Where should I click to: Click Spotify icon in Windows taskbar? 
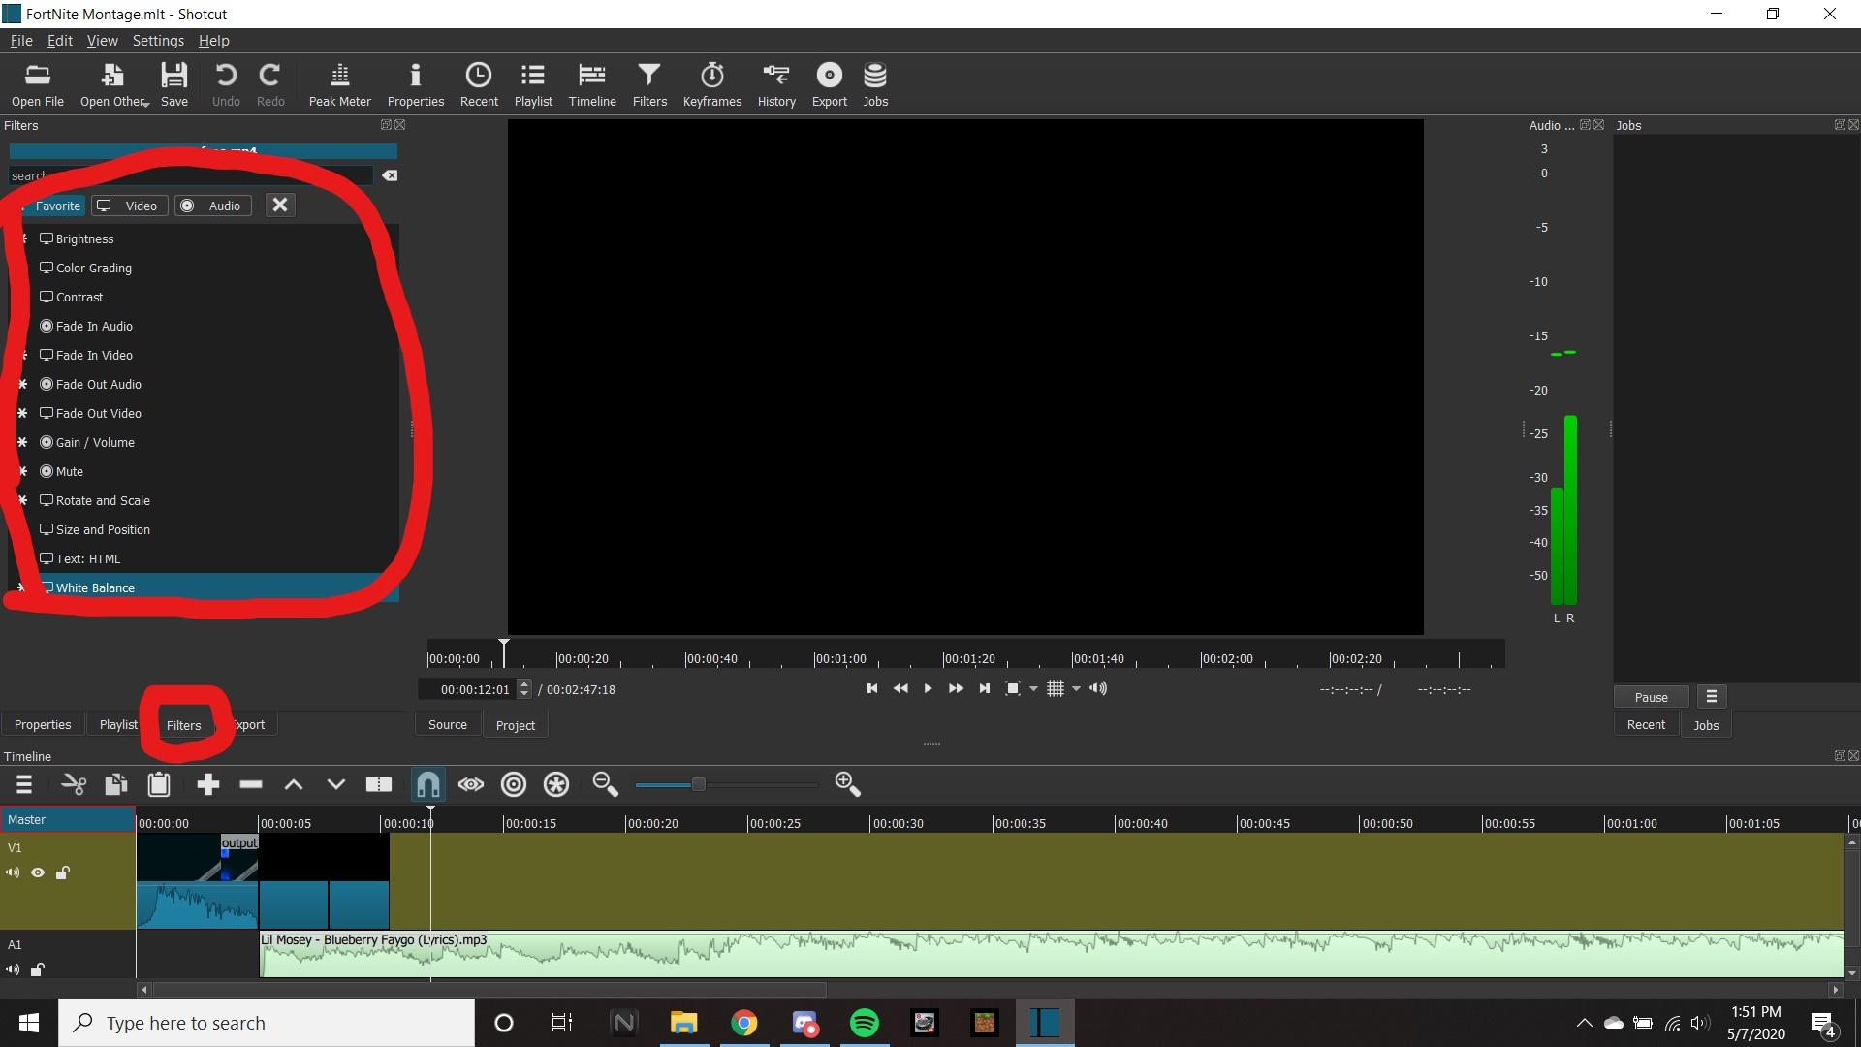864,1022
